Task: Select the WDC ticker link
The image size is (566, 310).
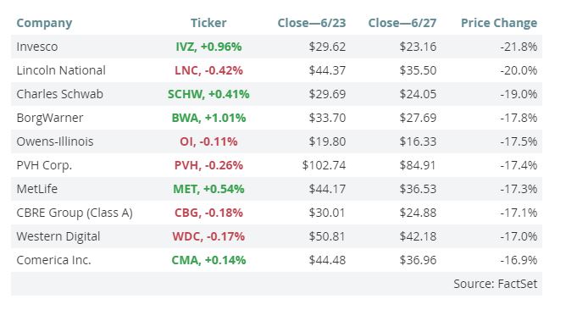Action: point(208,237)
